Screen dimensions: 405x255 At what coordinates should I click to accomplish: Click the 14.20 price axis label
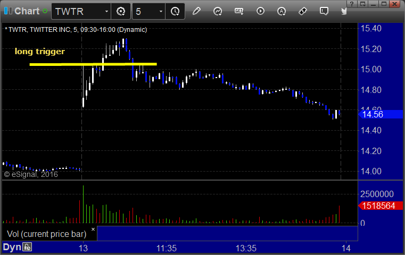coord(371,151)
